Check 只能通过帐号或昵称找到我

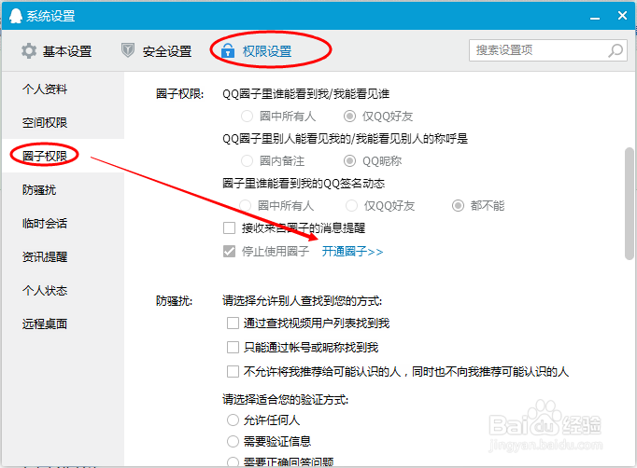[x=233, y=347]
